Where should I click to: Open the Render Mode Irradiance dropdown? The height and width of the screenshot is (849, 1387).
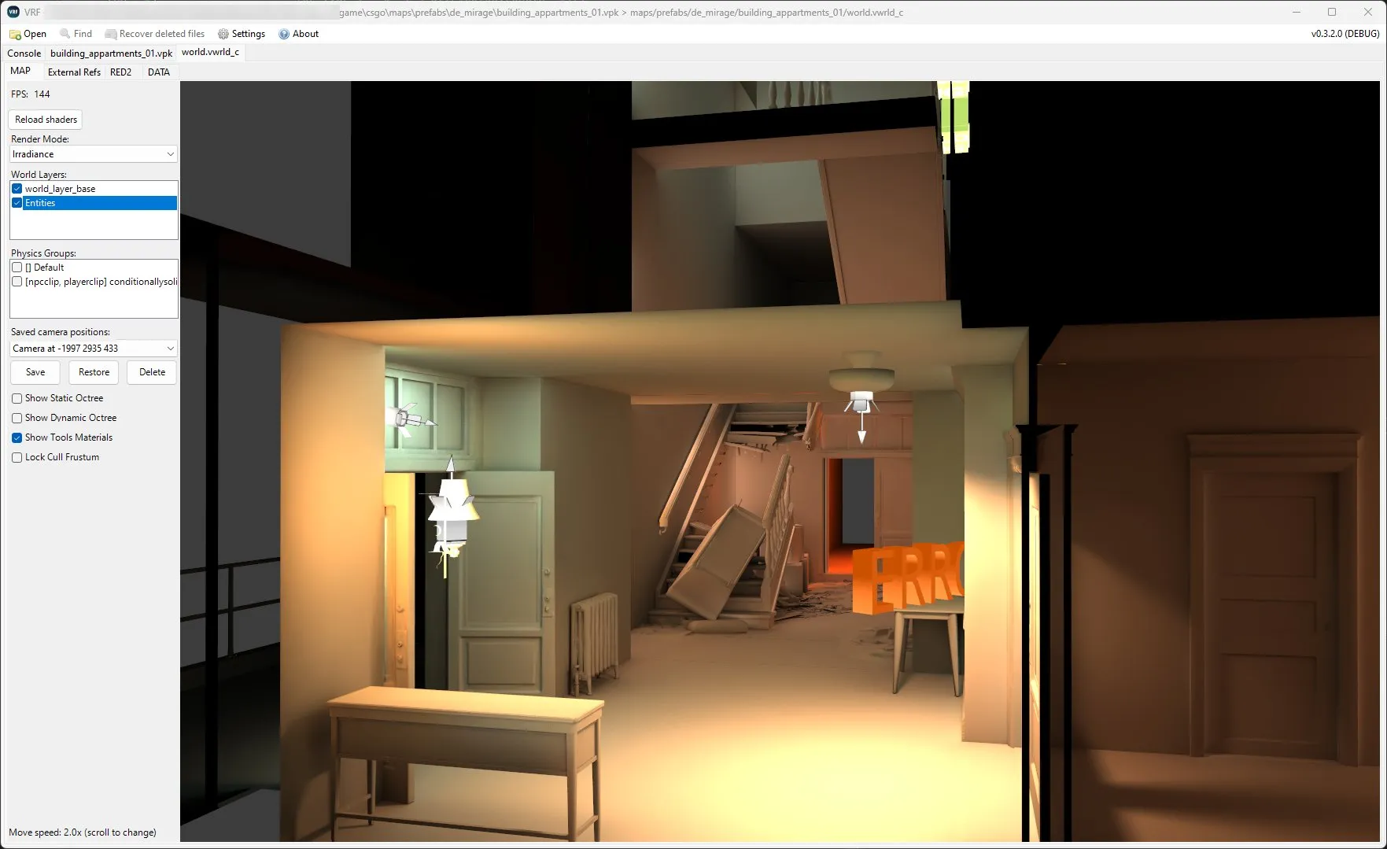point(94,154)
